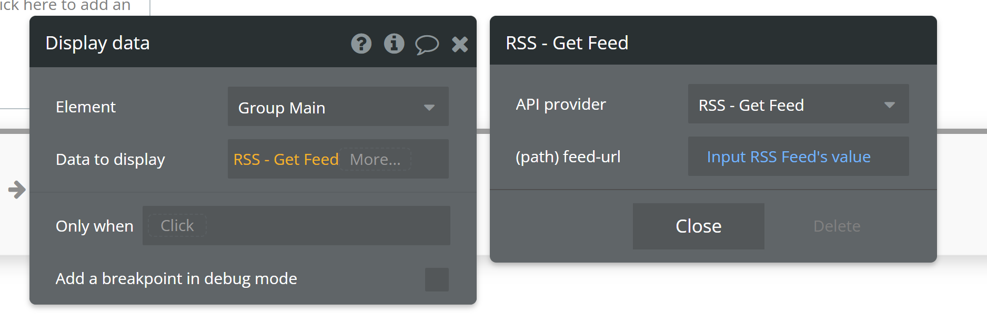Select the orange RSS - Get Feed expression
This screenshot has height=334, width=987.
click(x=286, y=159)
